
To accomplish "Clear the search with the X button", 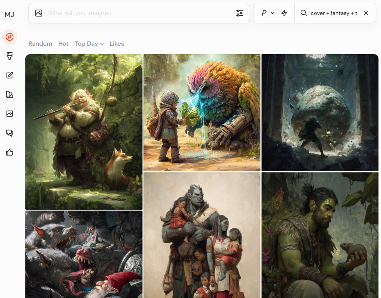I will coord(366,13).
